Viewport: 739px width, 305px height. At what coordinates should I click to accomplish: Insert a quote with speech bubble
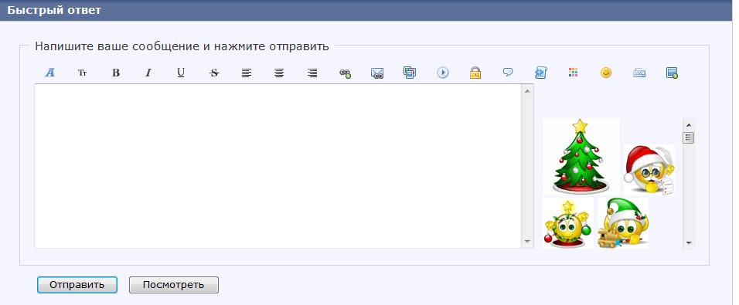508,72
